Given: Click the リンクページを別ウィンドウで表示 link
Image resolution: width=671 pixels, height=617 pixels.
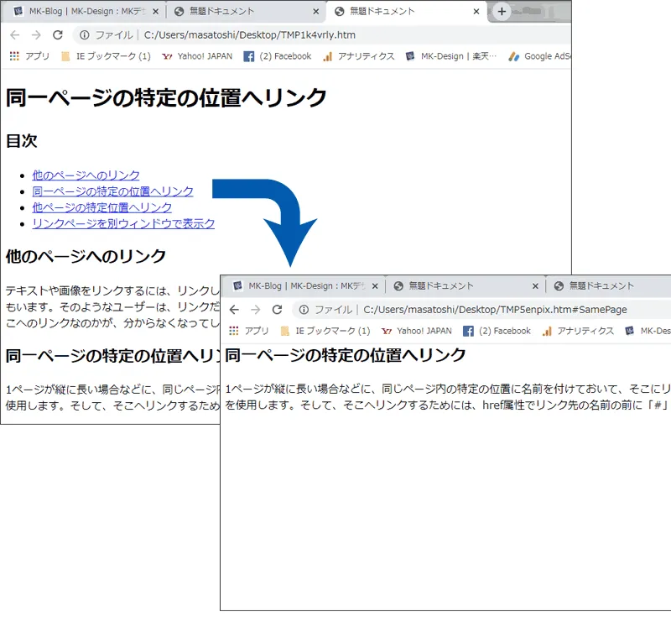Looking at the screenshot, I should point(122,223).
